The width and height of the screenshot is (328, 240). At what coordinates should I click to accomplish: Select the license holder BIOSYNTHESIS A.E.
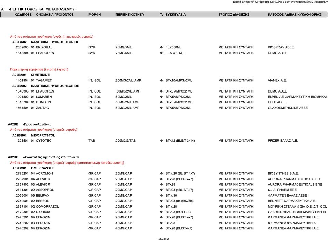[x=283, y=173]
